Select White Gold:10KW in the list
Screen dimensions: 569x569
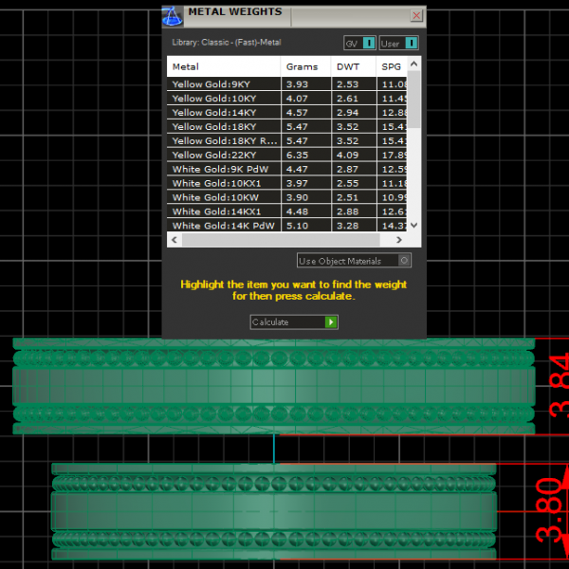pos(224,197)
